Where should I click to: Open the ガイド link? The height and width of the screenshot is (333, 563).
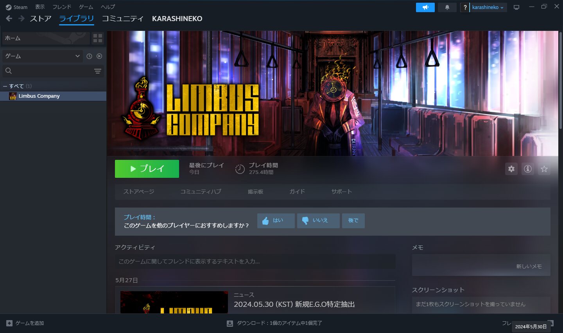click(x=297, y=192)
